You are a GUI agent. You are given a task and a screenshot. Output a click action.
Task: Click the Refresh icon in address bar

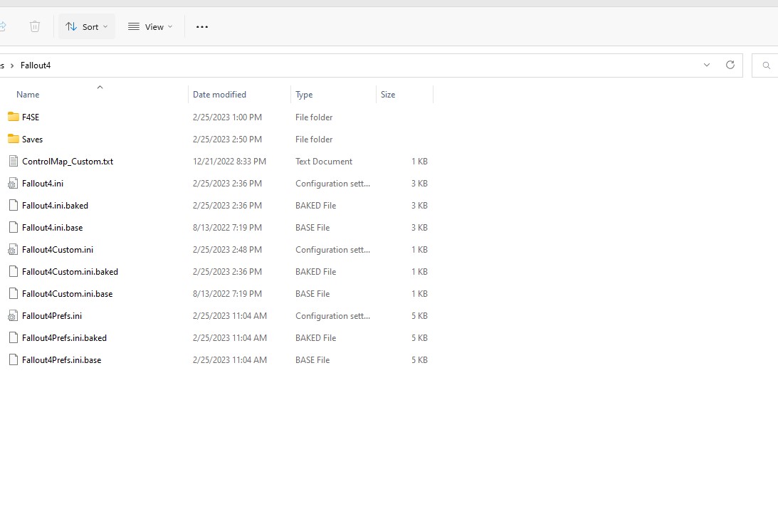[x=730, y=65]
